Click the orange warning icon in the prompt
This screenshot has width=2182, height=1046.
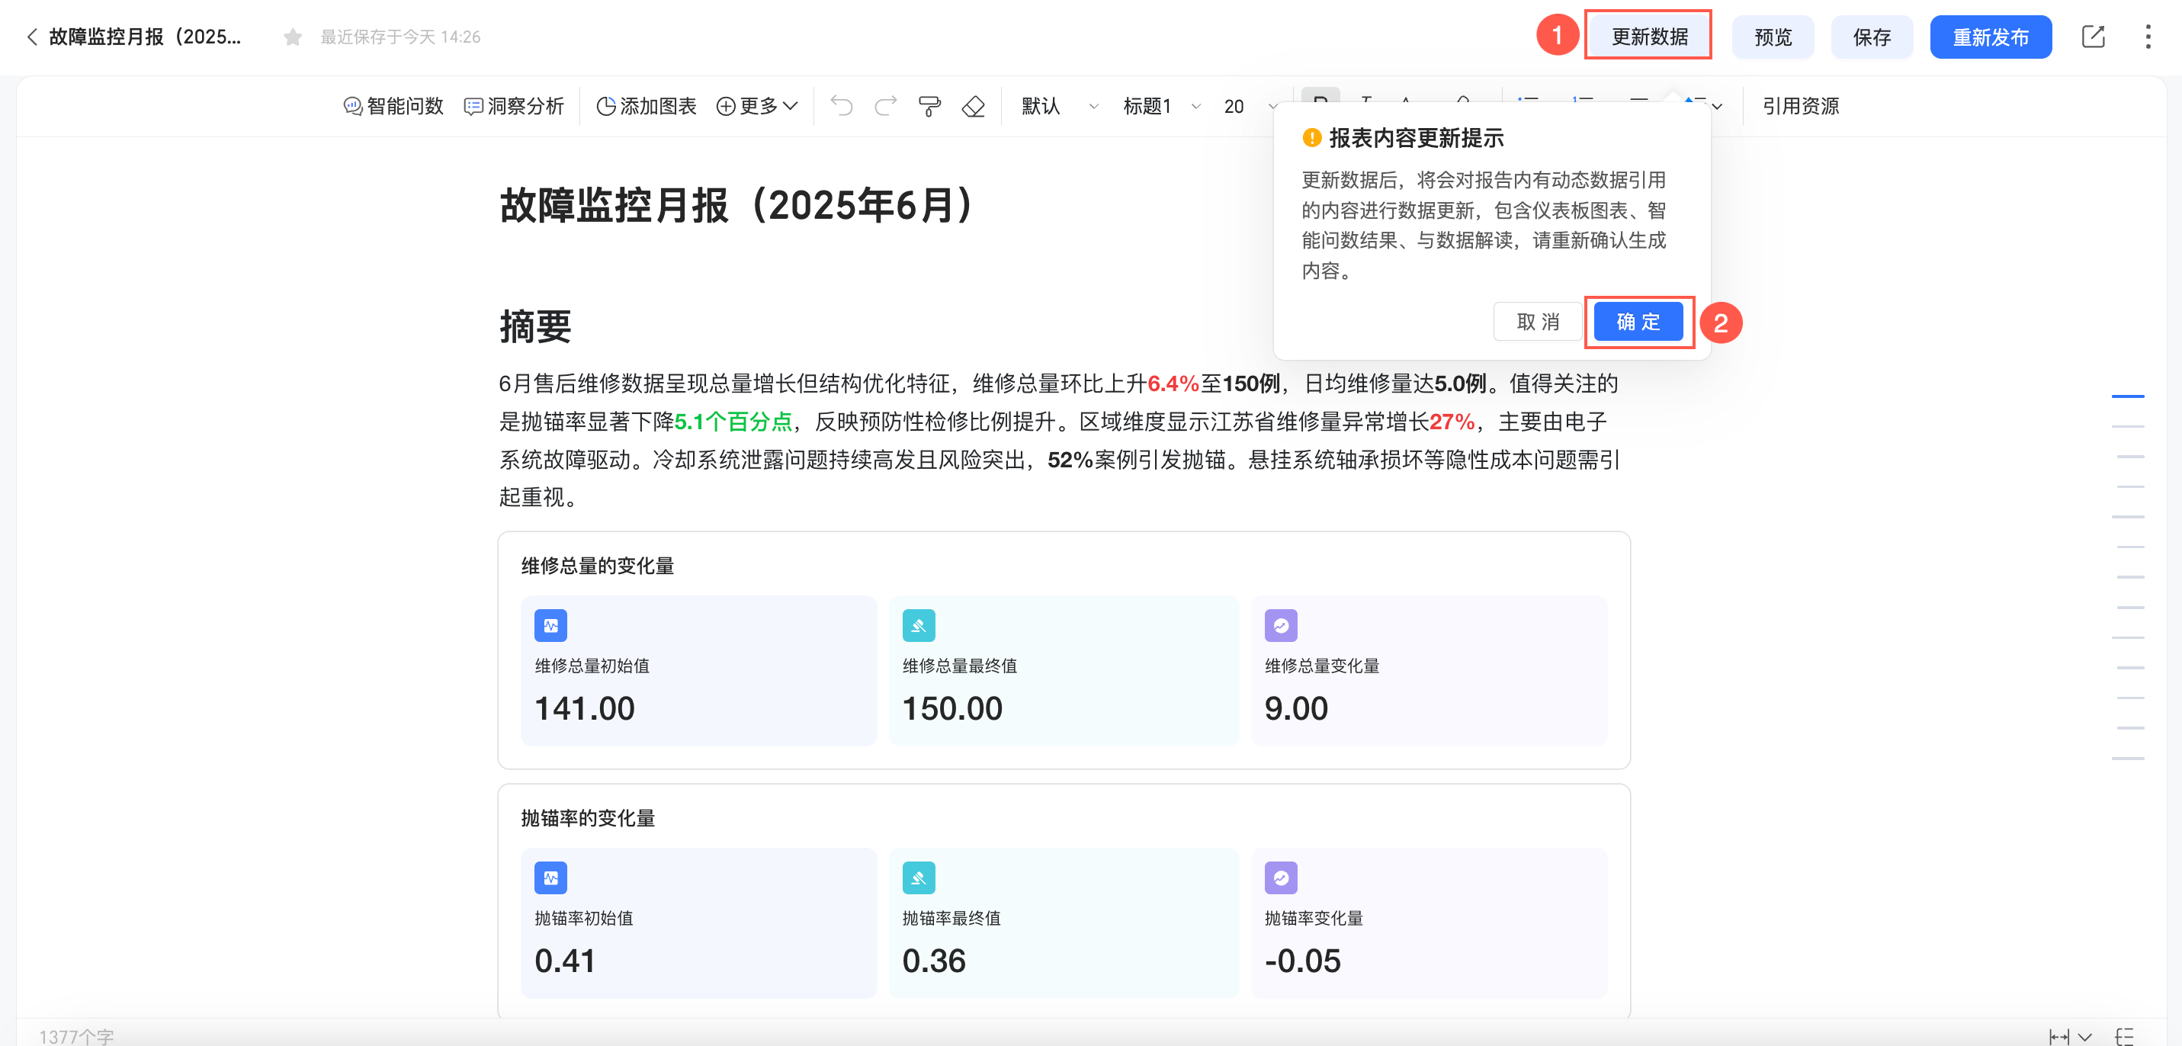(1311, 137)
